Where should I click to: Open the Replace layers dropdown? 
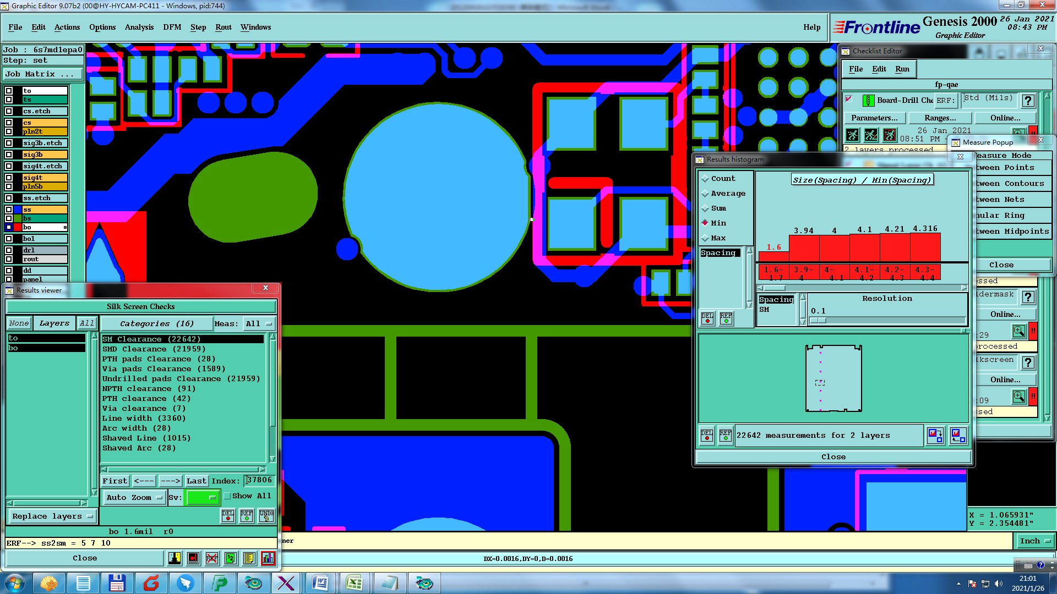(x=52, y=516)
